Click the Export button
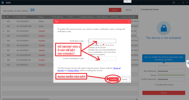189x100 pixels. coord(115,10)
